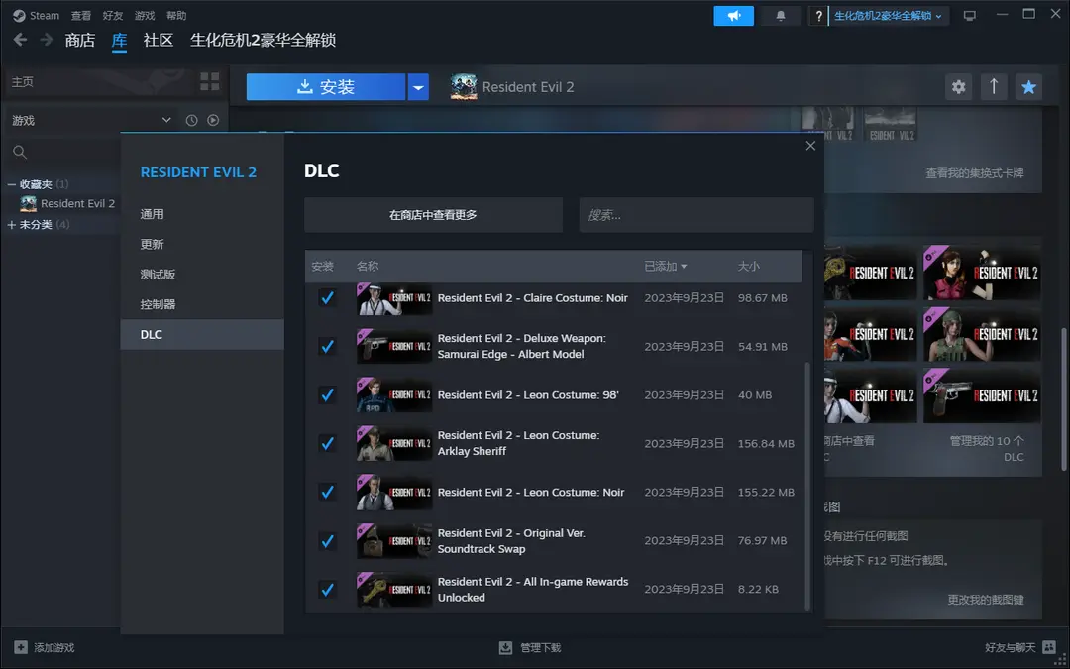Open friends and chat icon

coord(1049,647)
